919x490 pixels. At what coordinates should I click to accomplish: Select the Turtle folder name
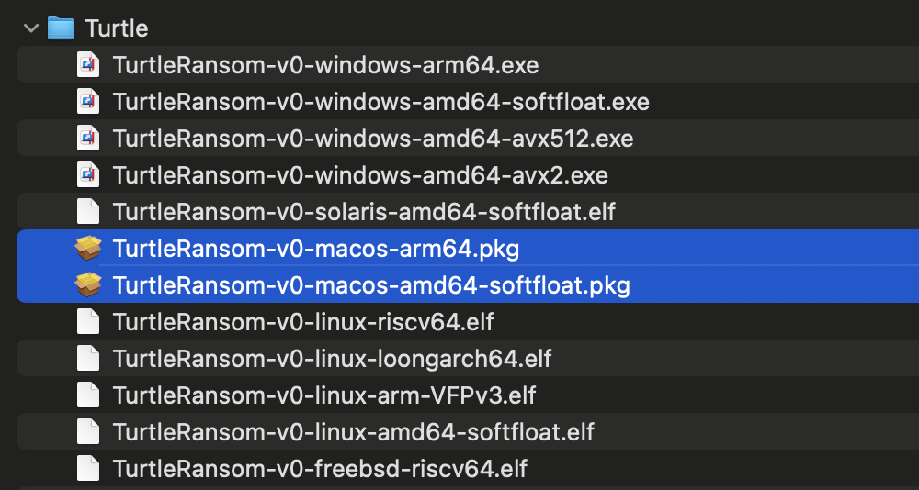[x=117, y=28]
